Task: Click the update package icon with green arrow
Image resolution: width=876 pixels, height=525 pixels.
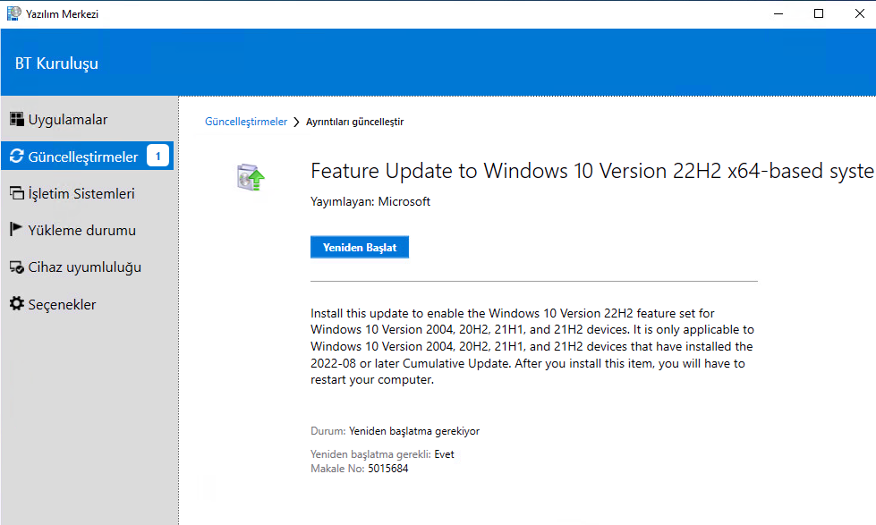Action: point(251,177)
